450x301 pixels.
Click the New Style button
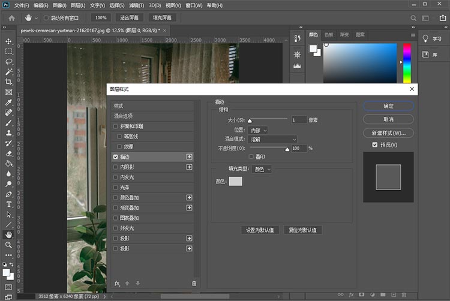pyautogui.click(x=388, y=133)
